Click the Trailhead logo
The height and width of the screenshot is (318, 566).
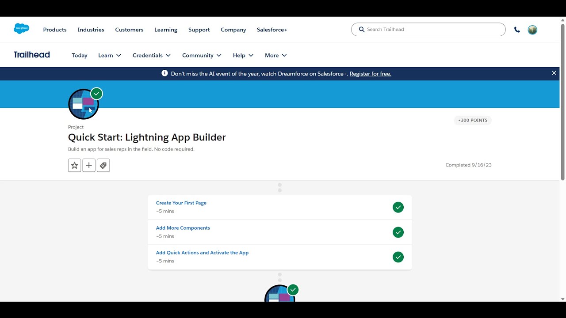32,55
